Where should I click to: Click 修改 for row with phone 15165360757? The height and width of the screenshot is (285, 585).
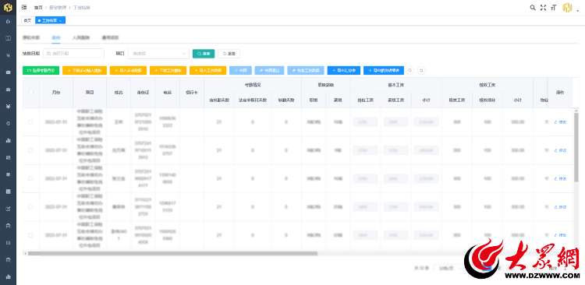pyautogui.click(x=560, y=150)
